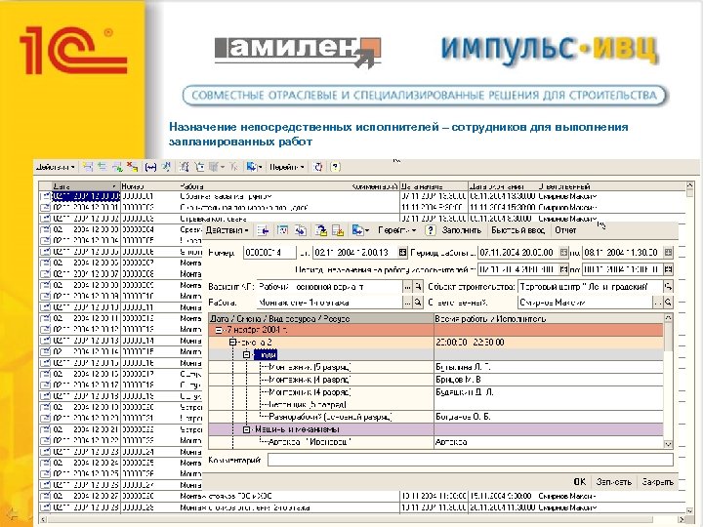
Task: Open calendar for Период работы start date
Action: (x=564, y=253)
